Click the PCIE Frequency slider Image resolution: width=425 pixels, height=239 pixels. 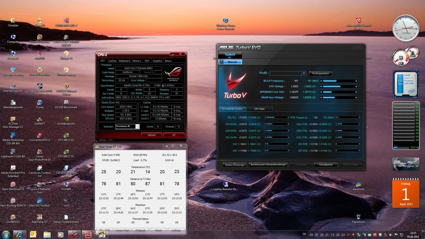(348, 117)
